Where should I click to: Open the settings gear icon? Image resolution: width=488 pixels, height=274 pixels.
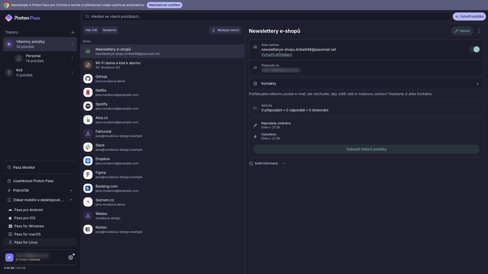[71, 258]
